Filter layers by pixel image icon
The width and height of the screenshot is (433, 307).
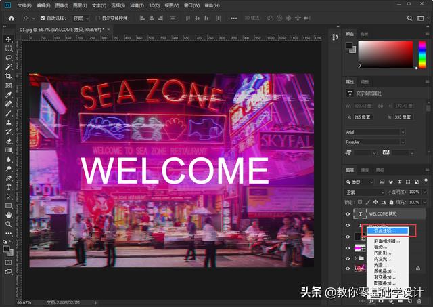[x=382, y=182]
